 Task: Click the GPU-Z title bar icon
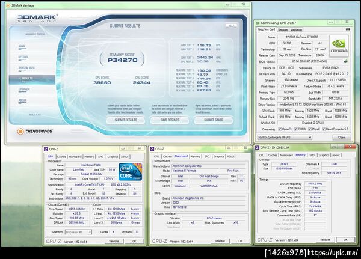[x=258, y=23]
